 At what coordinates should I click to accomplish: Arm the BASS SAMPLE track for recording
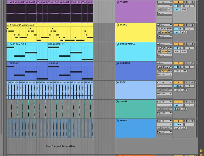pos(192,44)
